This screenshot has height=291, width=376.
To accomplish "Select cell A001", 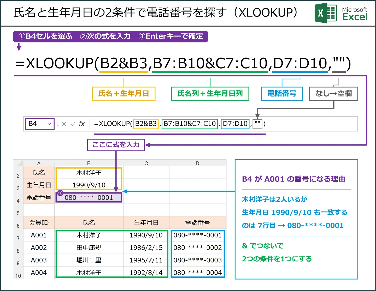I will coord(39,235).
